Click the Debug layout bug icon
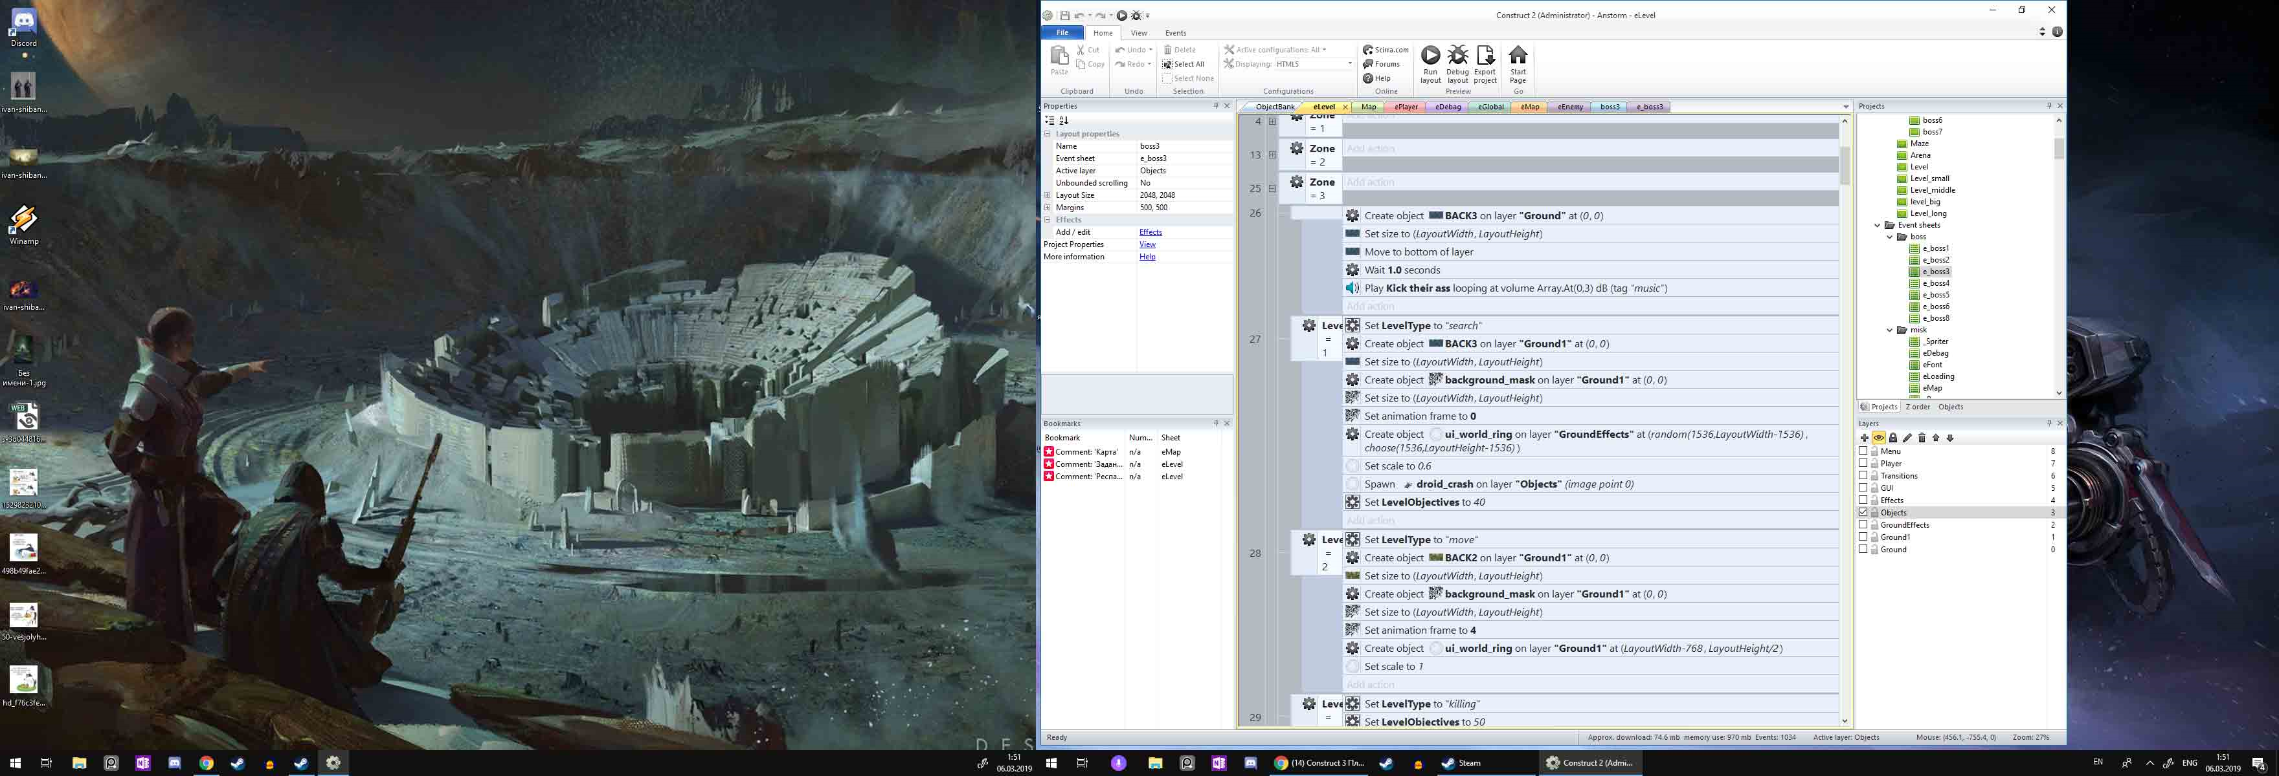 (1457, 56)
